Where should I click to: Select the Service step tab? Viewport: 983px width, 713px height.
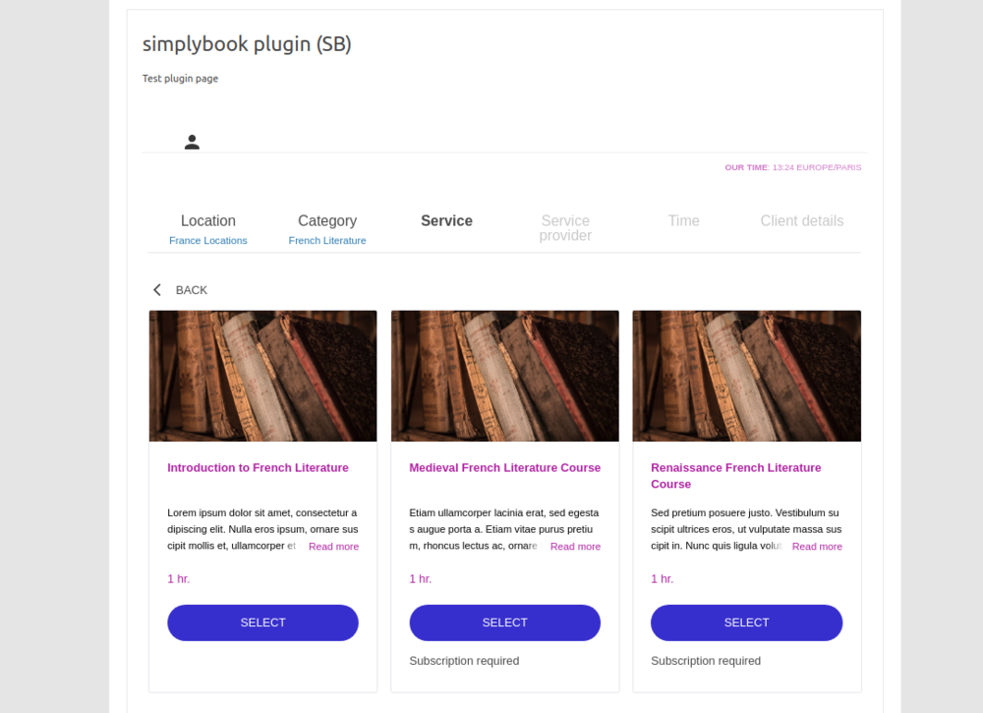(446, 220)
